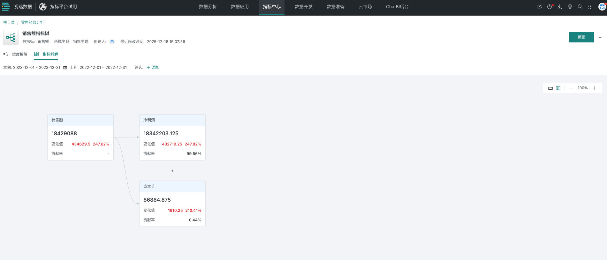
Task: Switch to the 维度拆解 tab
Action: [16, 54]
